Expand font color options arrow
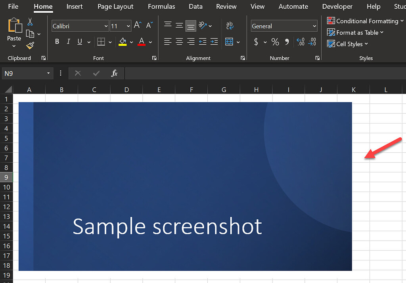This screenshot has height=283, width=406. tap(150, 42)
